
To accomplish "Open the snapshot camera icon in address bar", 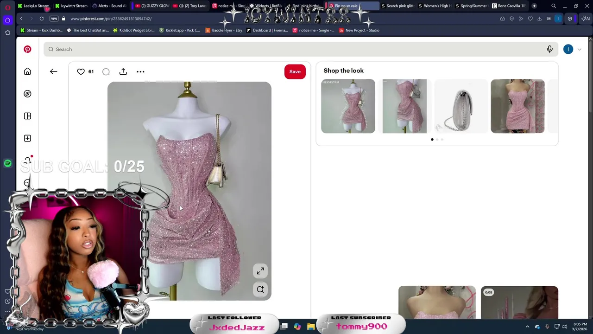I will (x=502, y=19).
